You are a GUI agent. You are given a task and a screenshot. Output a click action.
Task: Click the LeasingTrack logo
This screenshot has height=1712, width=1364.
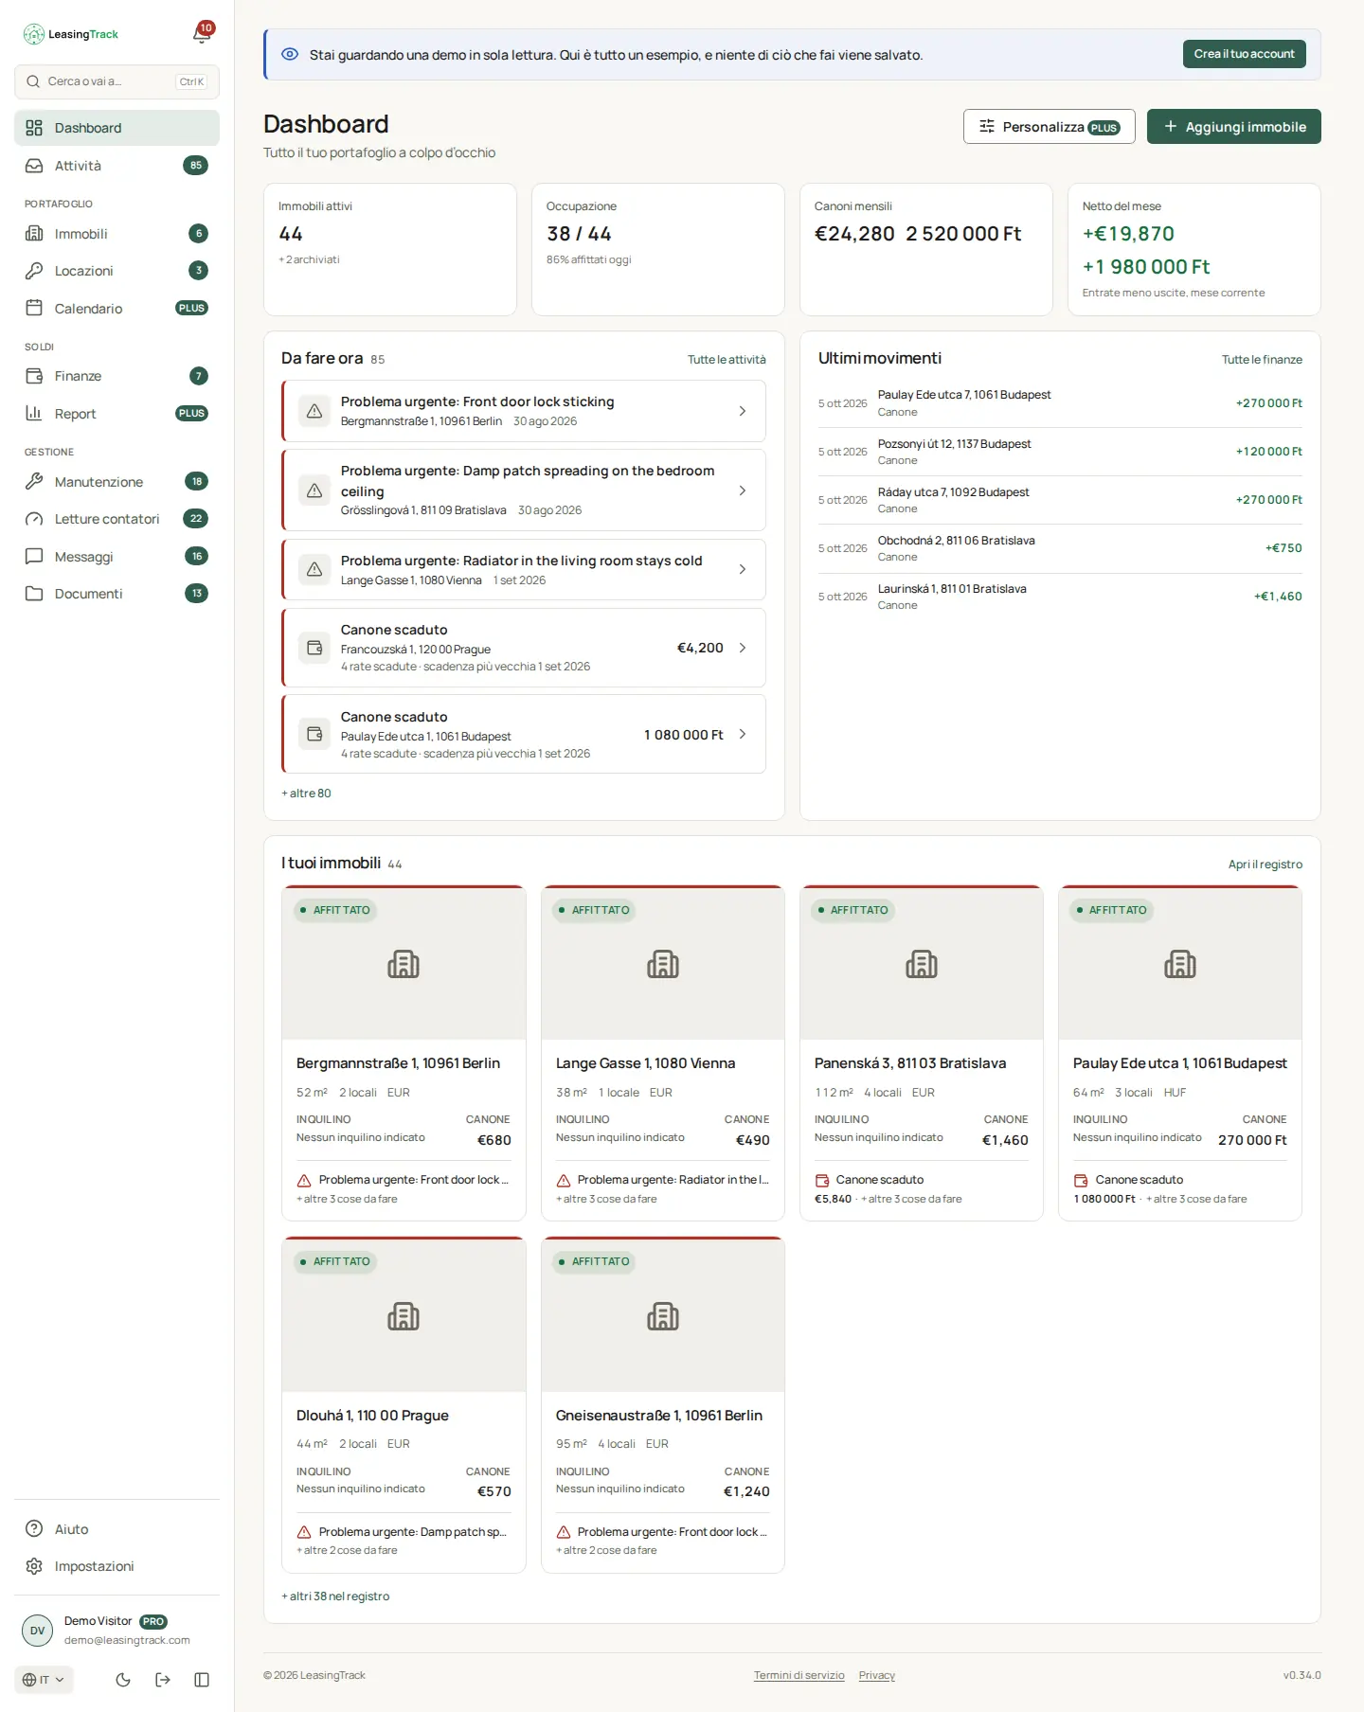[71, 34]
